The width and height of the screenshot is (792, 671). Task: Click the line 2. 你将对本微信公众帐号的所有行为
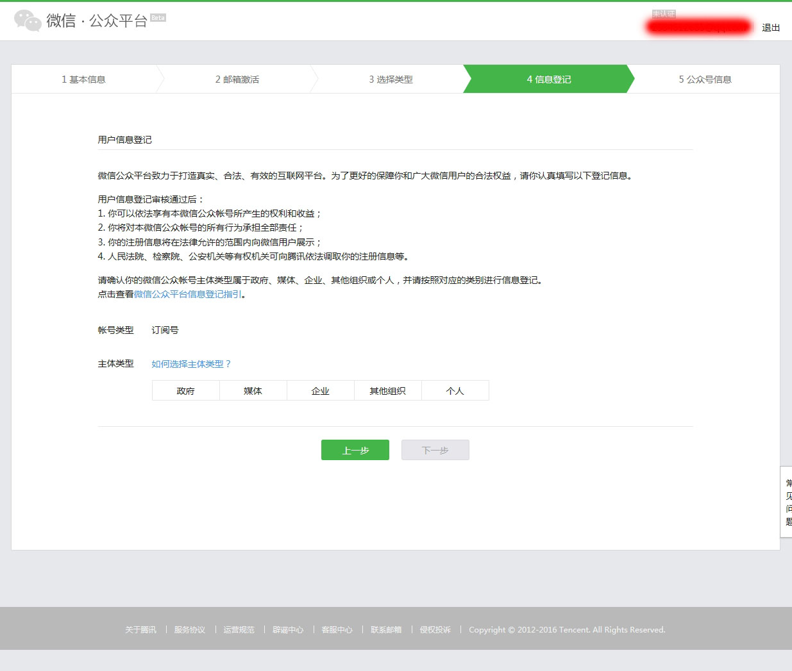pyautogui.click(x=201, y=228)
